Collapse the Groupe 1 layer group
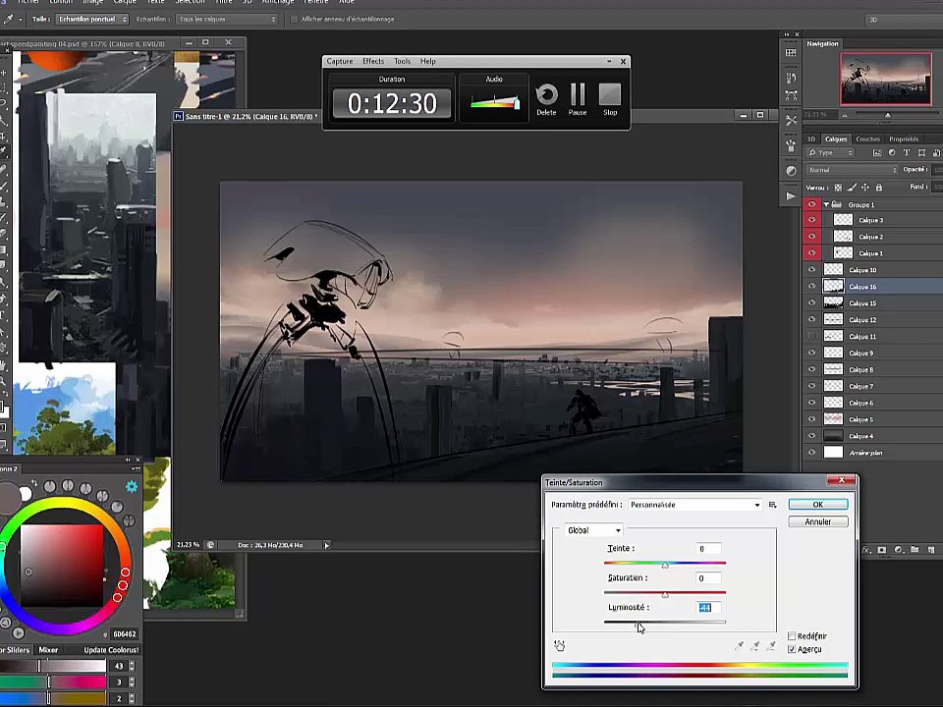 point(826,204)
